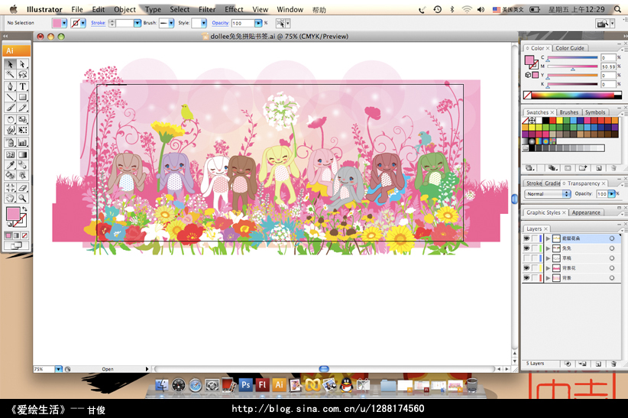Switch to Color Guide tab
628x418 pixels.
pos(569,48)
